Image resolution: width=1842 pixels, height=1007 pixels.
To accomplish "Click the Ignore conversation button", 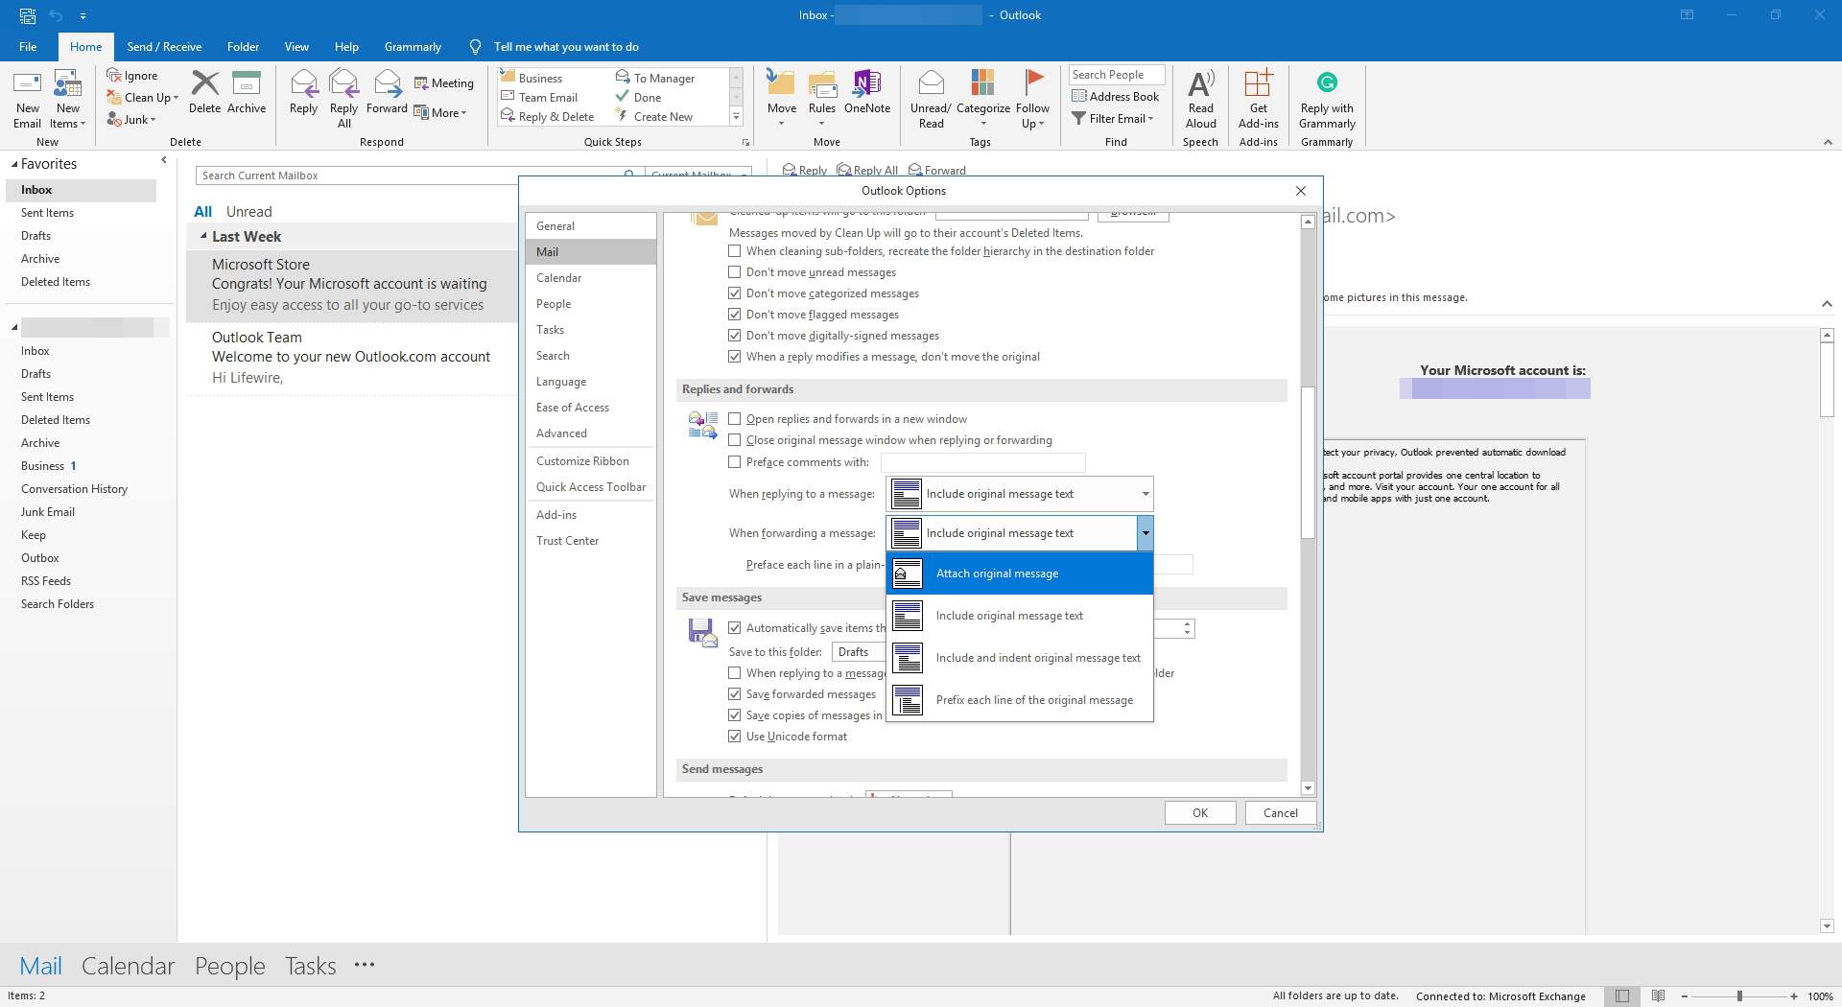I will 132,76.
